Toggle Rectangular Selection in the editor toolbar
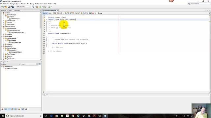Screen dimensions: 211x118 point(76,13)
